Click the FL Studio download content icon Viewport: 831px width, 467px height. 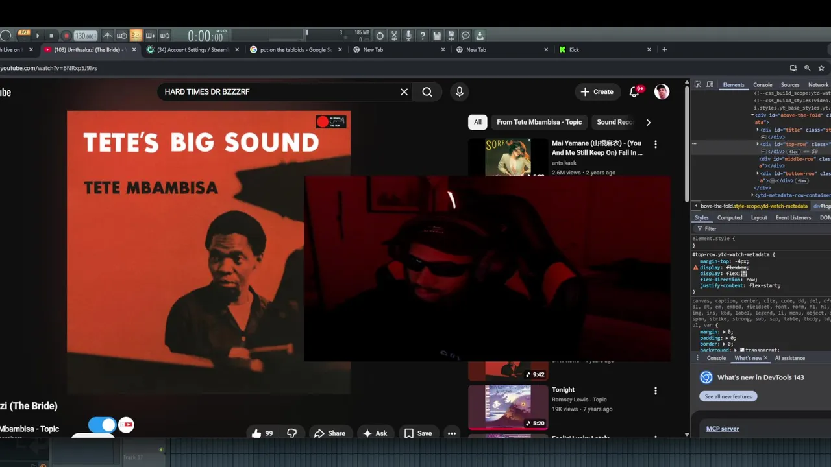(480, 36)
